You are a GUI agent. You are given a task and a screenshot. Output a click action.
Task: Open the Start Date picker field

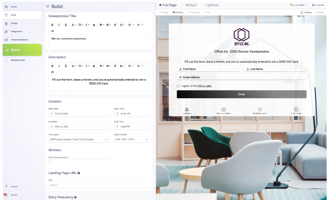79,113
